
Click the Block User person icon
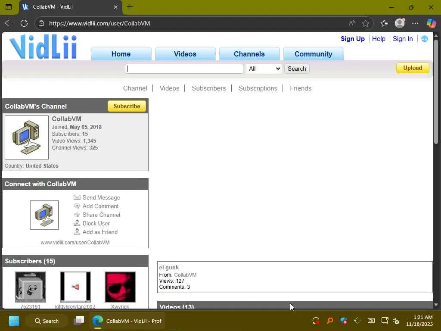[77, 223]
